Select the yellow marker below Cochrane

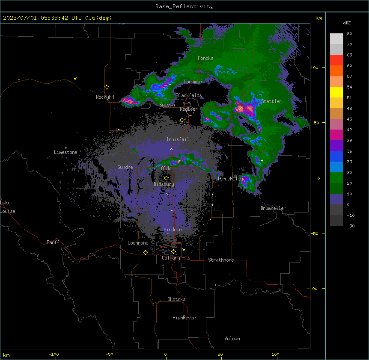[x=146, y=252]
